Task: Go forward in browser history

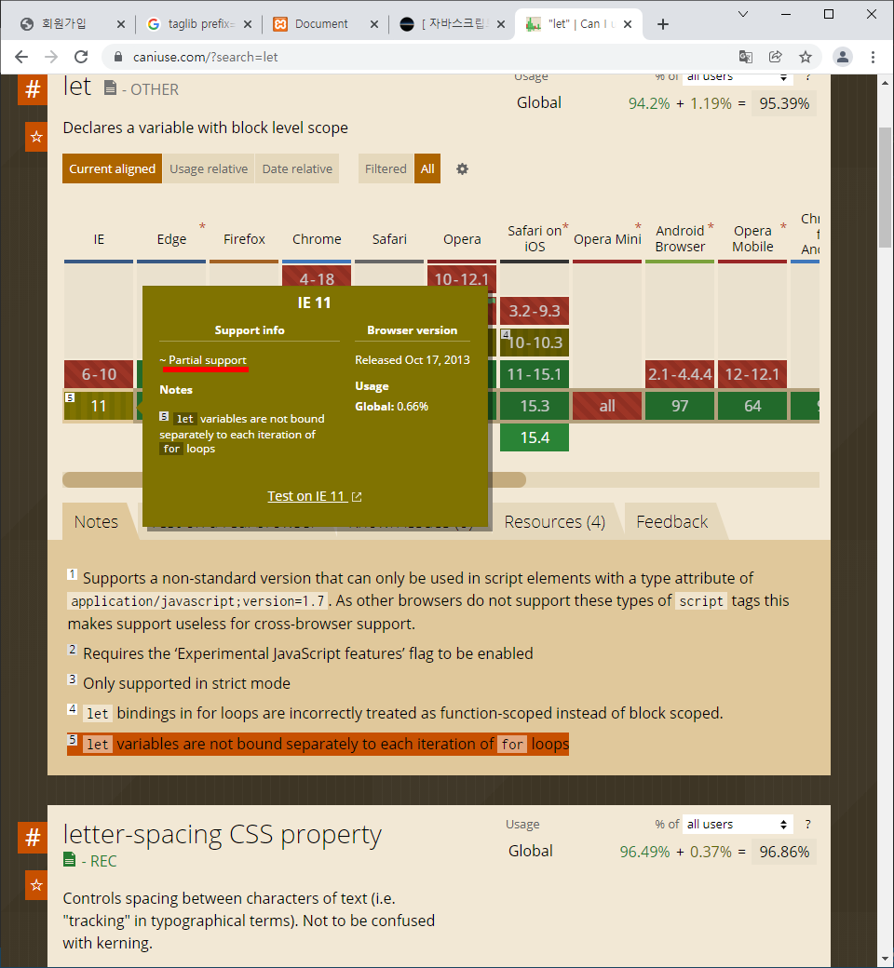Action: [51, 57]
